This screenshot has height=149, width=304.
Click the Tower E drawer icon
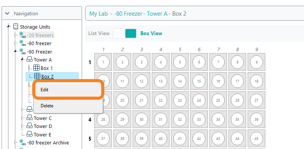click(x=30, y=134)
